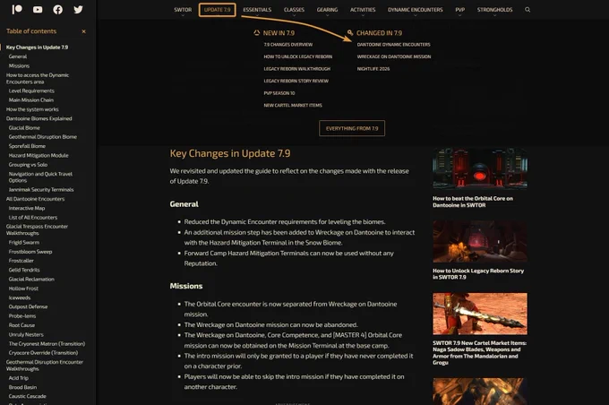Viewport: 609px width, 405px height.
Task: Open the Facebook page icon
Action: click(x=58, y=9)
